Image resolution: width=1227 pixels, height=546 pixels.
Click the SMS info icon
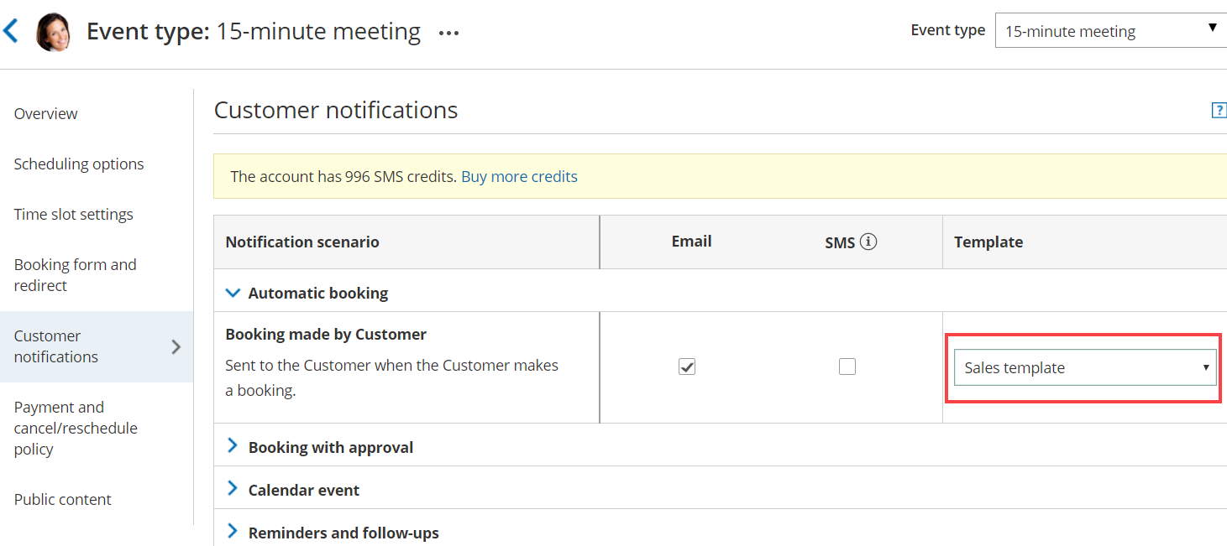[x=868, y=242]
